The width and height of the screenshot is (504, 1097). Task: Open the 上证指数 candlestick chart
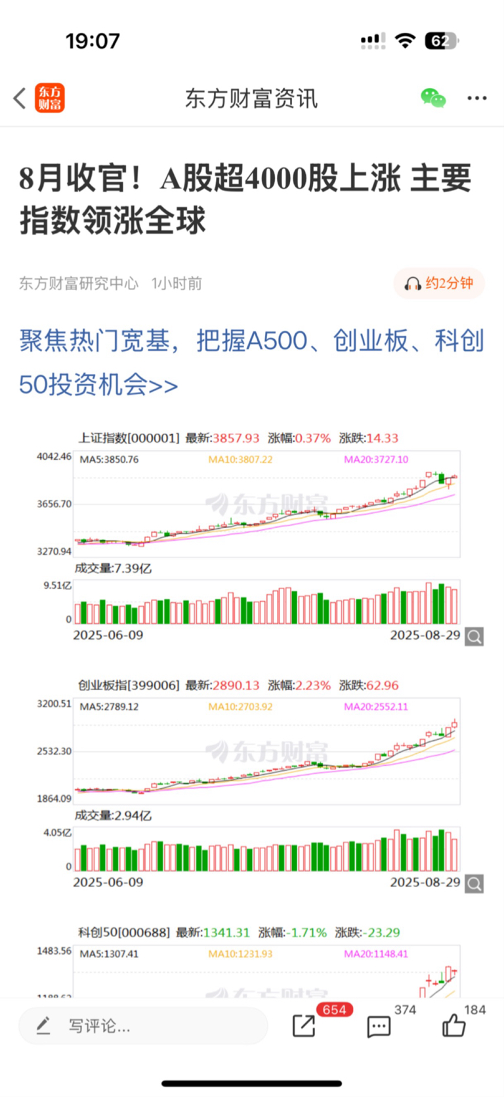(x=266, y=504)
